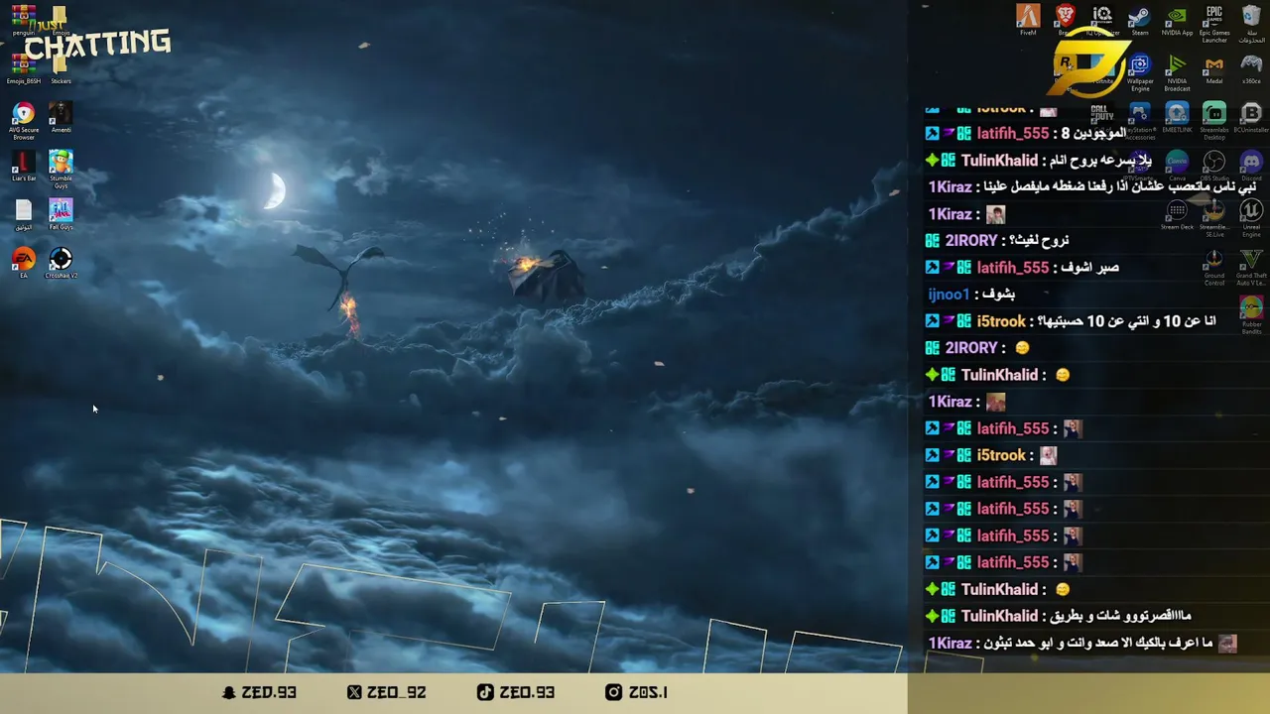Open the Wallpaper Engine shortcut

[1140, 71]
